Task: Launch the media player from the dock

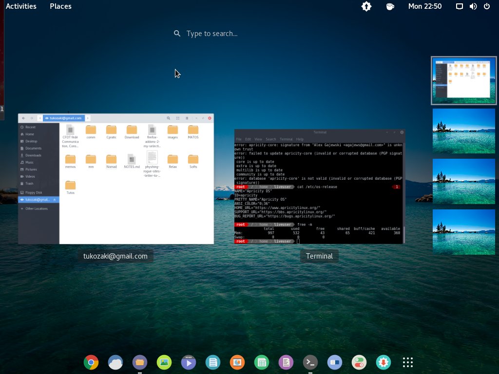Action: 189,362
